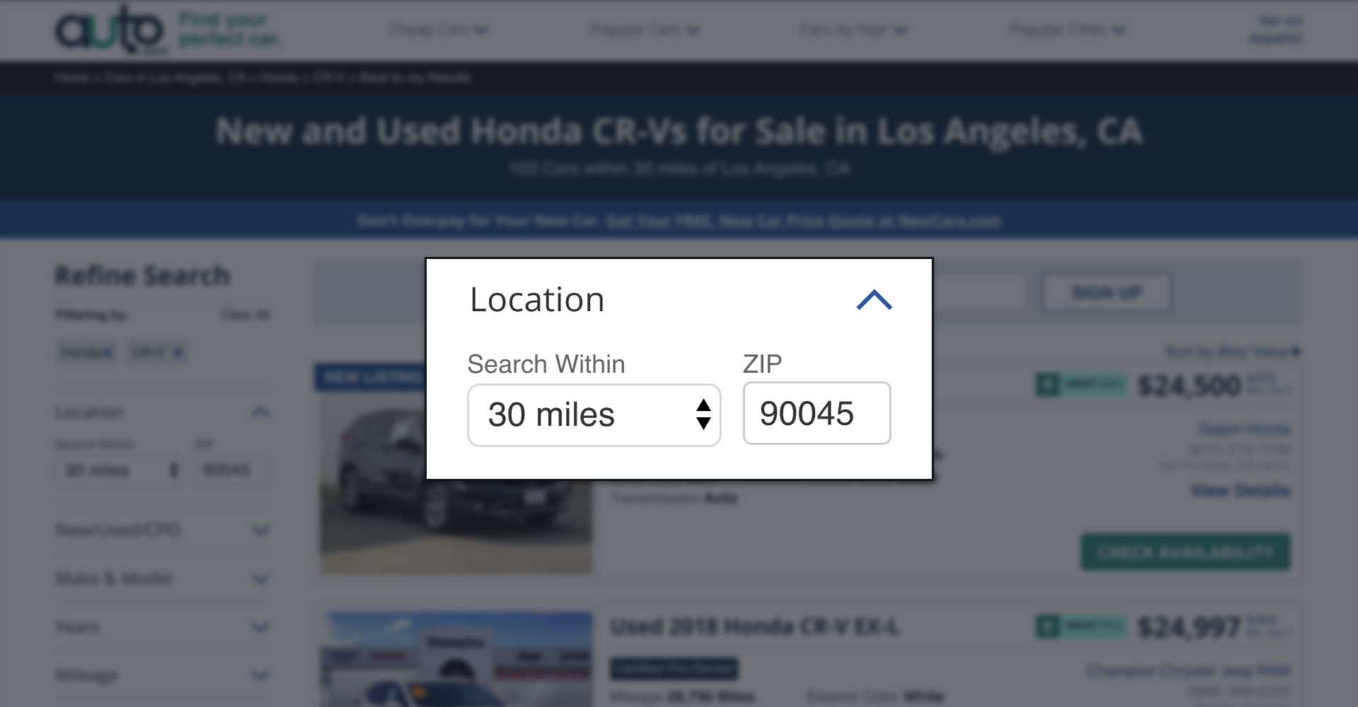Collapse the Location panel chevron
1358x707 pixels.
point(875,300)
